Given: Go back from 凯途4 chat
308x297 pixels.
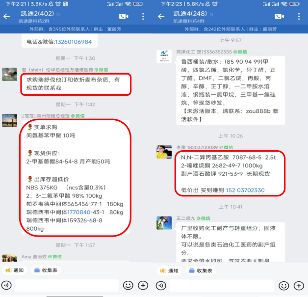Looking at the screenshot, I should 161,16.
